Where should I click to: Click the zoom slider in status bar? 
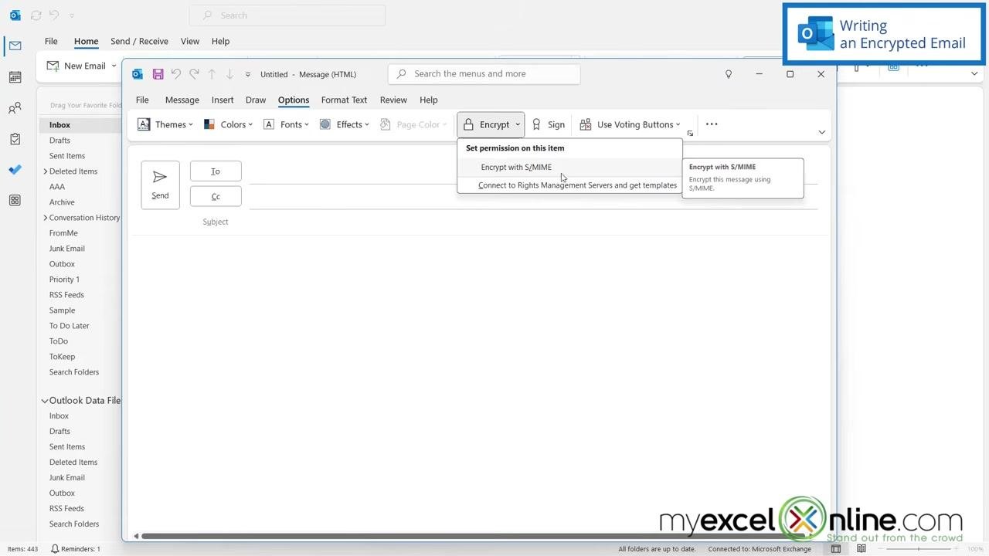click(919, 549)
